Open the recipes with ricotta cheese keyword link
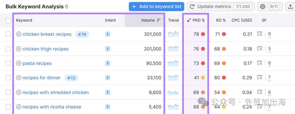This screenshot has width=295, height=114. pos(52,107)
